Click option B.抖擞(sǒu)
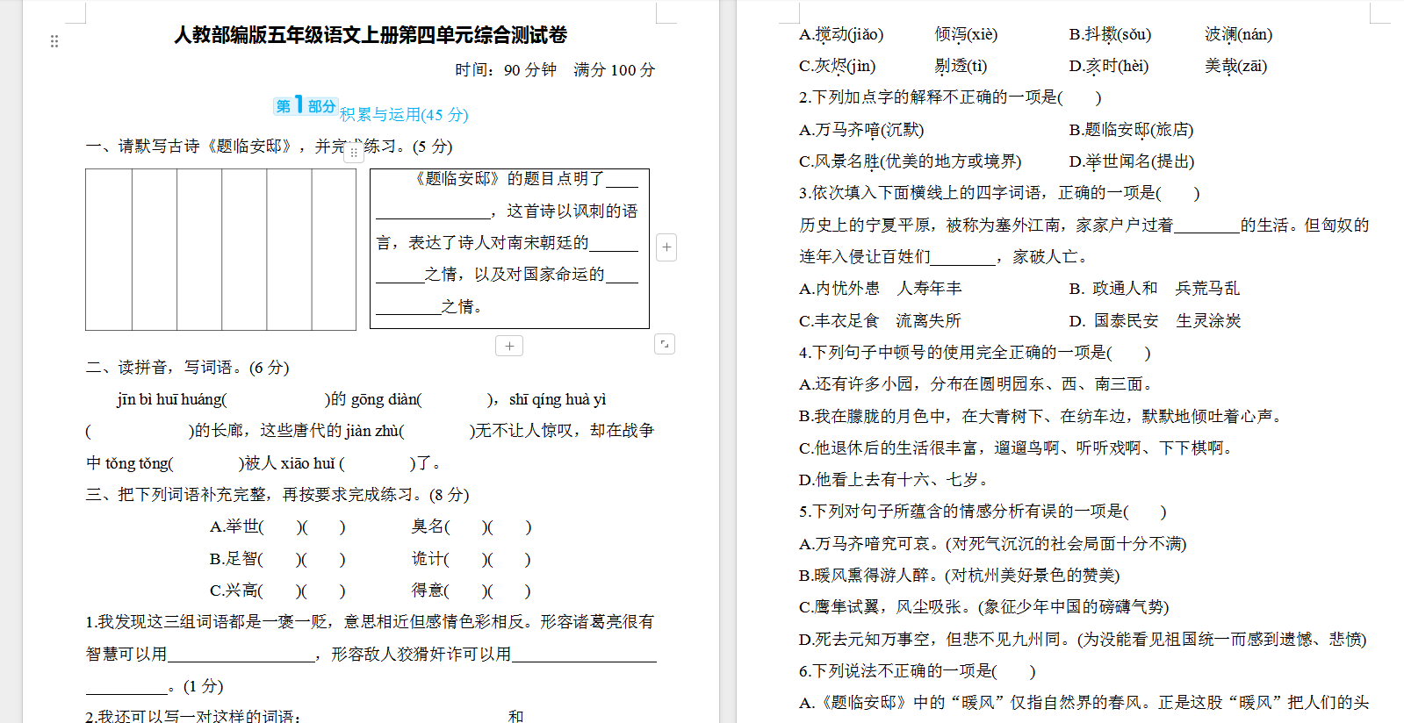The image size is (1404, 723). click(x=1110, y=34)
